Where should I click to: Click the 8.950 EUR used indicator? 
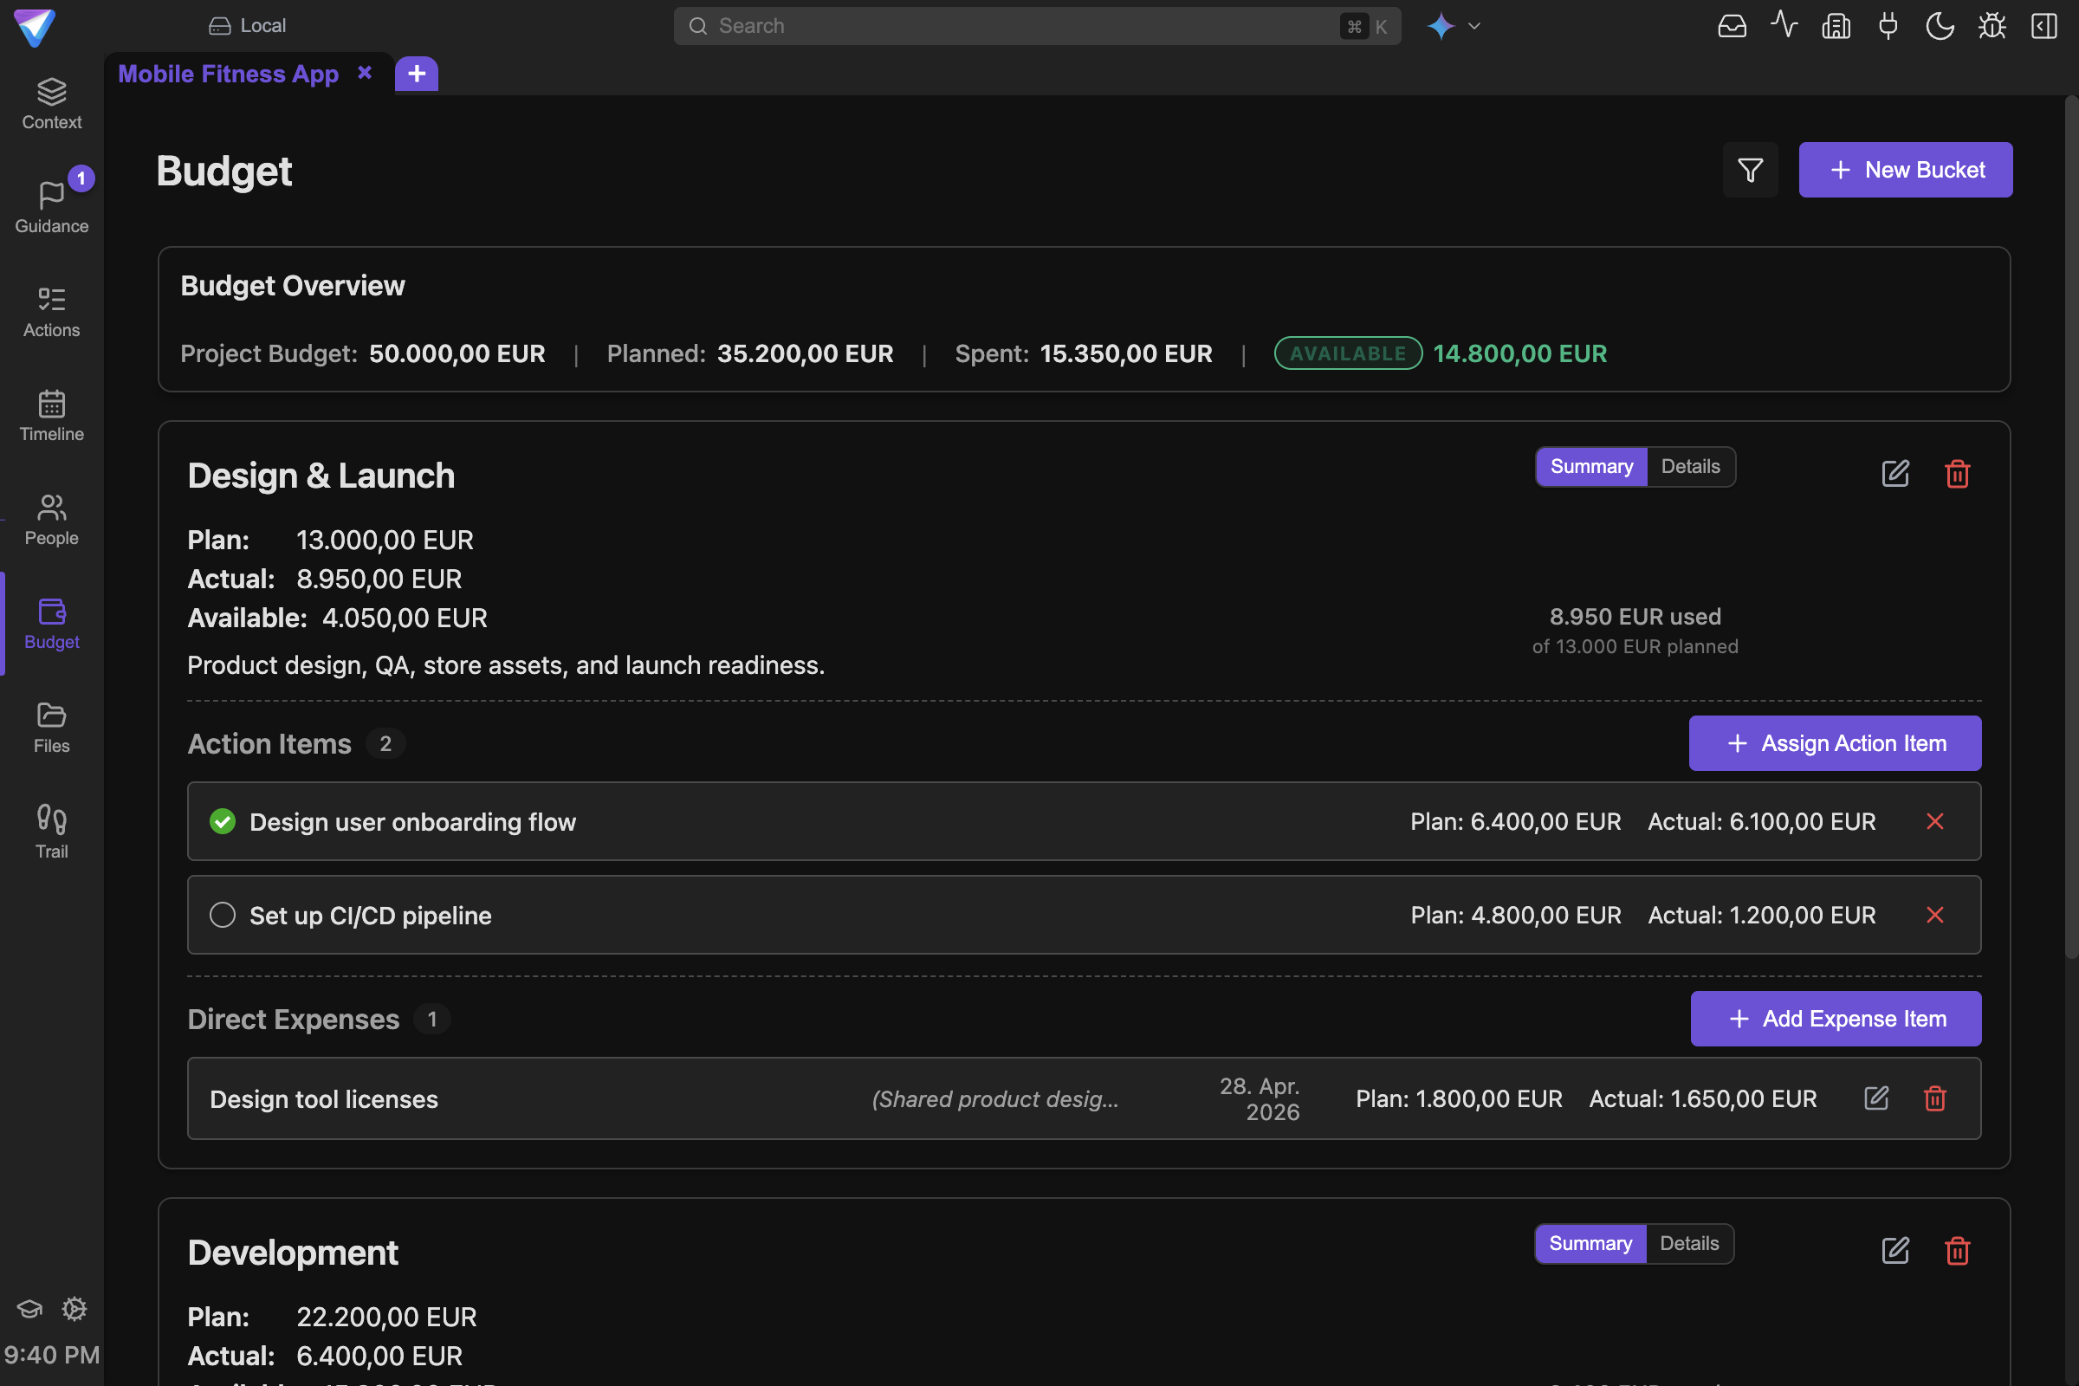[1635, 616]
